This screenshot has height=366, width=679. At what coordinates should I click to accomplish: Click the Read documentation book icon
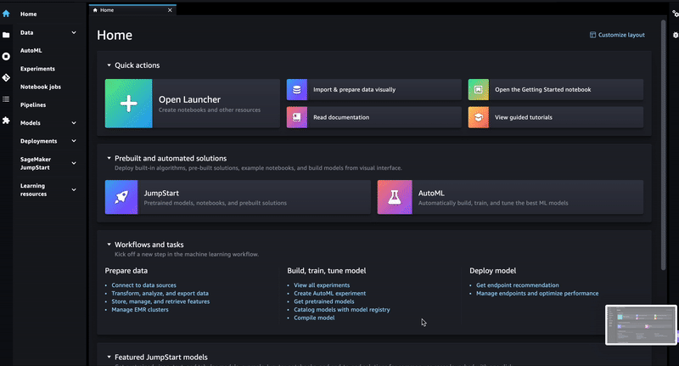296,117
